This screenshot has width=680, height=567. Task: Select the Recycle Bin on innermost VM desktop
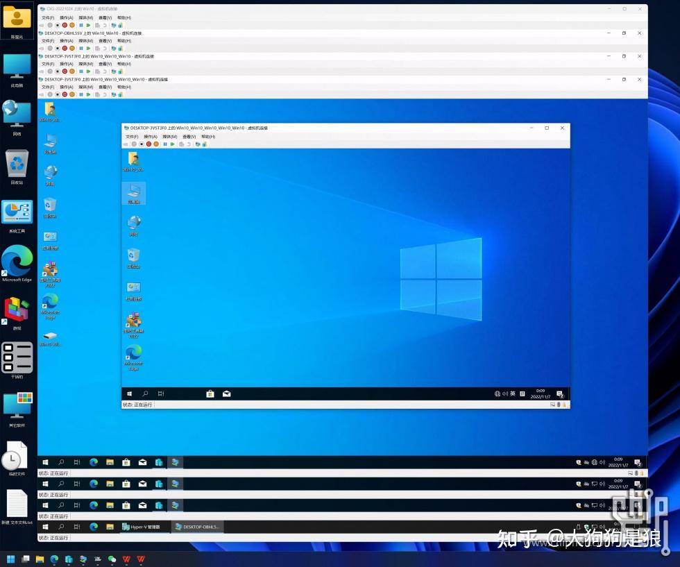[133, 258]
